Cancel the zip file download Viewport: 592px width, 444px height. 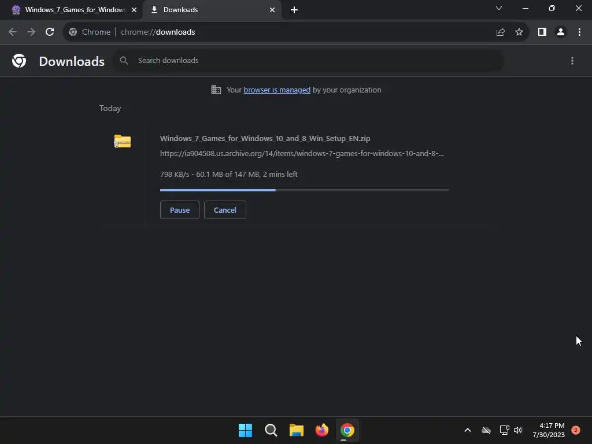[x=225, y=210]
